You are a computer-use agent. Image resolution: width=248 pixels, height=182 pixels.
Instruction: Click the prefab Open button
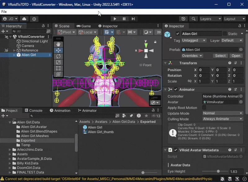(x=236, y=56)
